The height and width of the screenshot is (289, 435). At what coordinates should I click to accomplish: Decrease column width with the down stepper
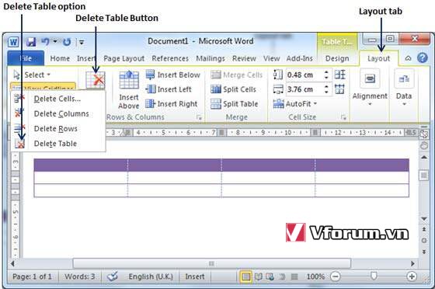(x=326, y=92)
